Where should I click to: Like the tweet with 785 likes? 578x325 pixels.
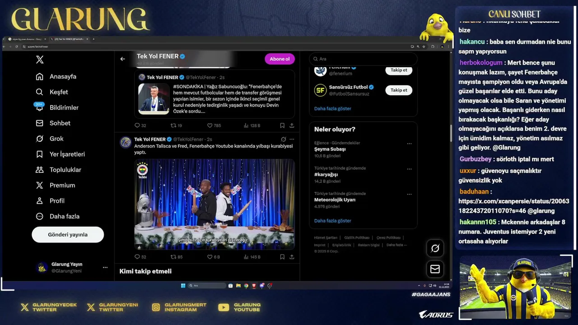click(x=214, y=125)
